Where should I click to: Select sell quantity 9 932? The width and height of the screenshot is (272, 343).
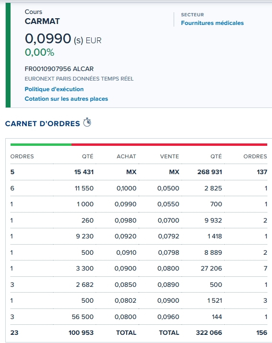[213, 220]
